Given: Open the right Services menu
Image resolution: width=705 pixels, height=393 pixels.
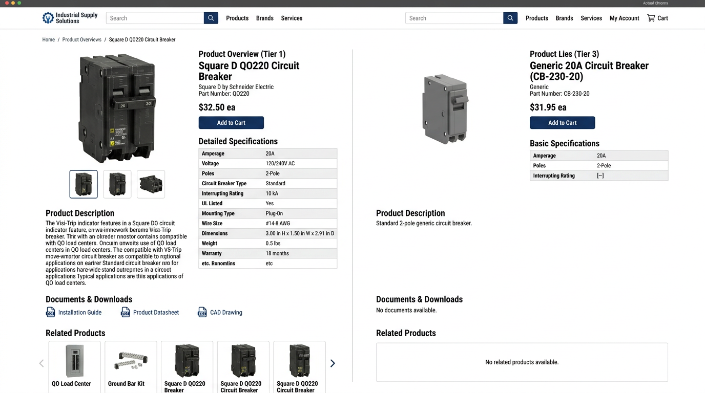Looking at the screenshot, I should (x=591, y=18).
